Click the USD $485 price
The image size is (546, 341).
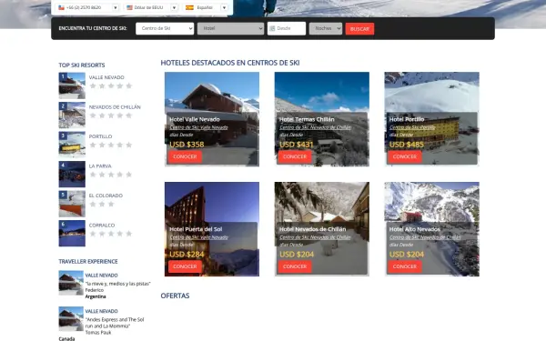click(x=407, y=145)
